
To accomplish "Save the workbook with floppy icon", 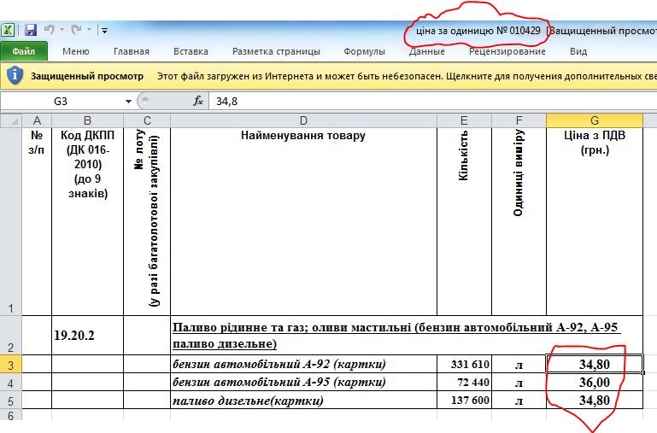I will pyautogui.click(x=31, y=30).
